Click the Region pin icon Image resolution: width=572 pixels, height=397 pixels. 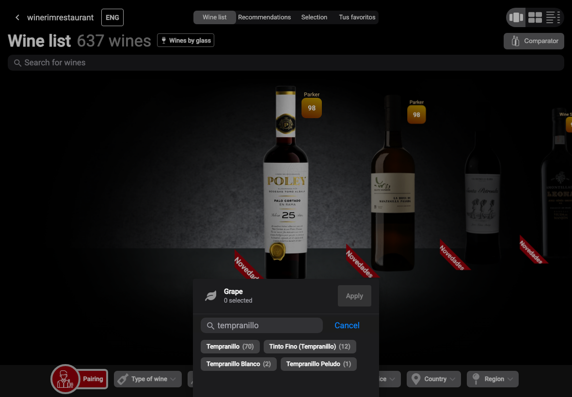click(x=476, y=379)
